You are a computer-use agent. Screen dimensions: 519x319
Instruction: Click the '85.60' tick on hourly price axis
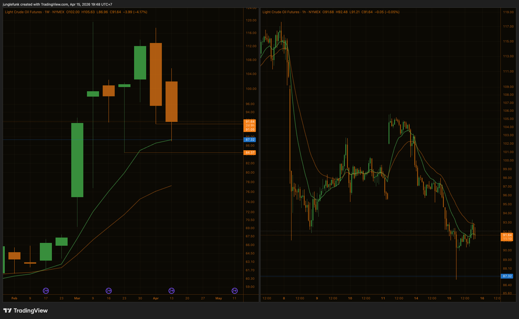click(x=508, y=293)
